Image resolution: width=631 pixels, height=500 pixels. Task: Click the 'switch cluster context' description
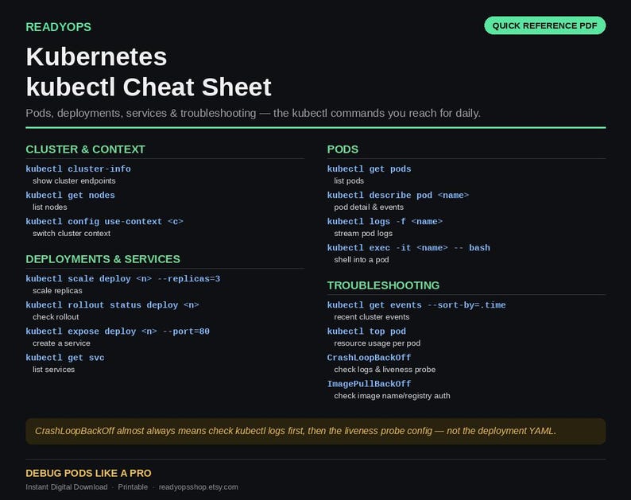pyautogui.click(x=72, y=234)
